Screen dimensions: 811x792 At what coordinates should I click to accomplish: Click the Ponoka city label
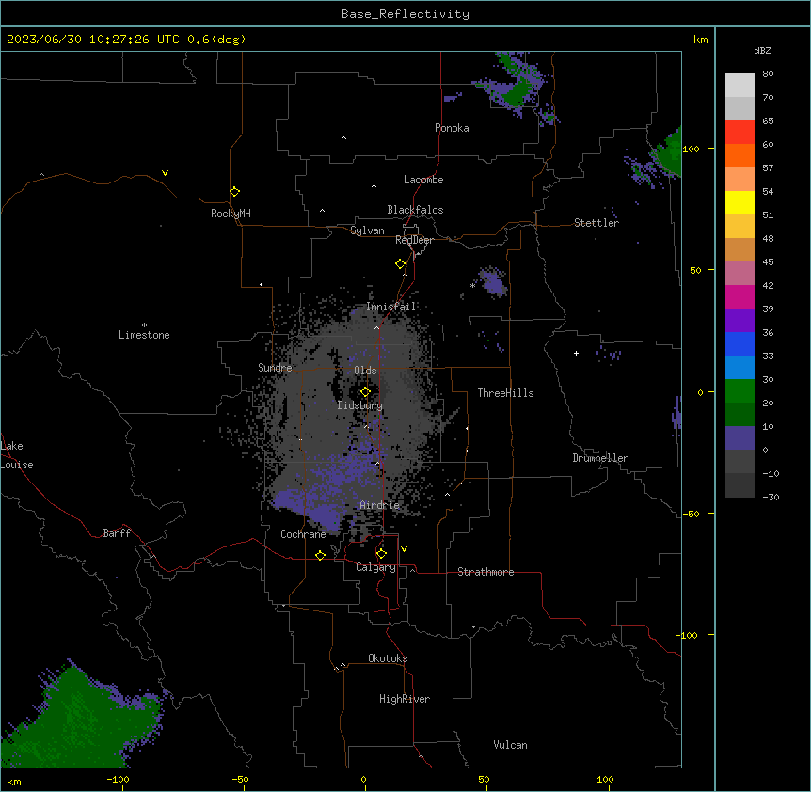tap(452, 128)
